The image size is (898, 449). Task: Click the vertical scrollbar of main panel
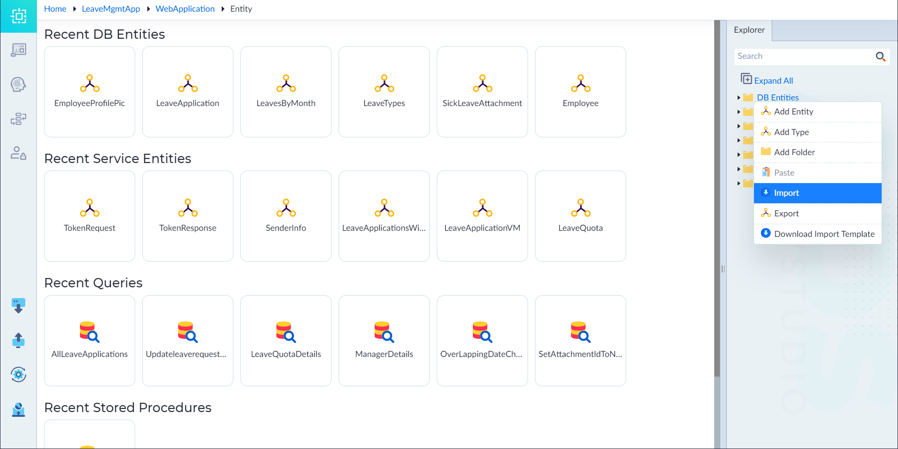717,199
